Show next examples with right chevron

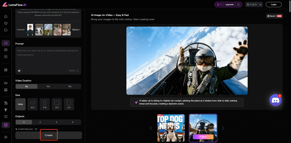[223, 128]
